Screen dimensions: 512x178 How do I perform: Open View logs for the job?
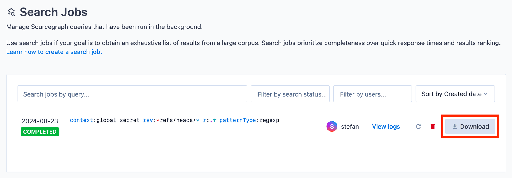(386, 127)
